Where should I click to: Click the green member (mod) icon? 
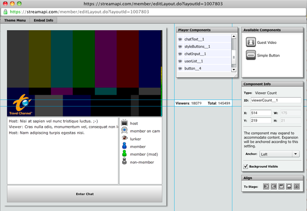[124, 153]
